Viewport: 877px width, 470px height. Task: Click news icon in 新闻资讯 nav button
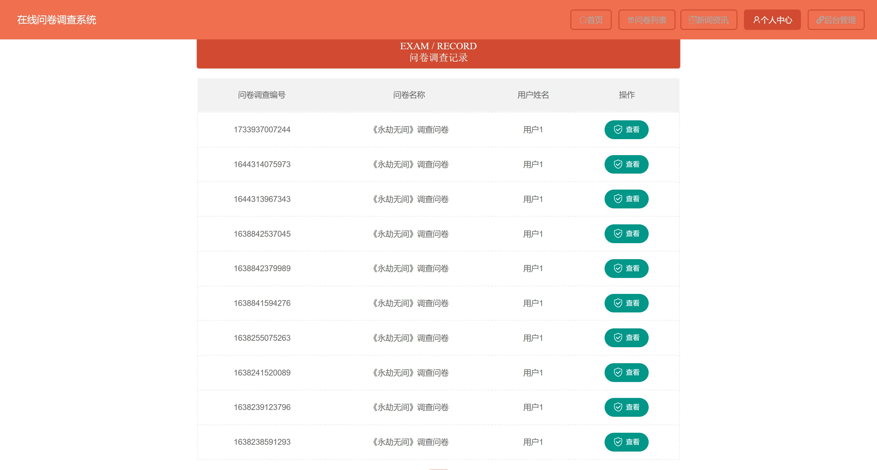point(692,20)
